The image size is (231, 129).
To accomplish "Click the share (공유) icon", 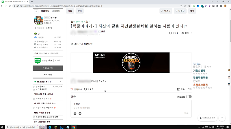I will click(179, 89).
